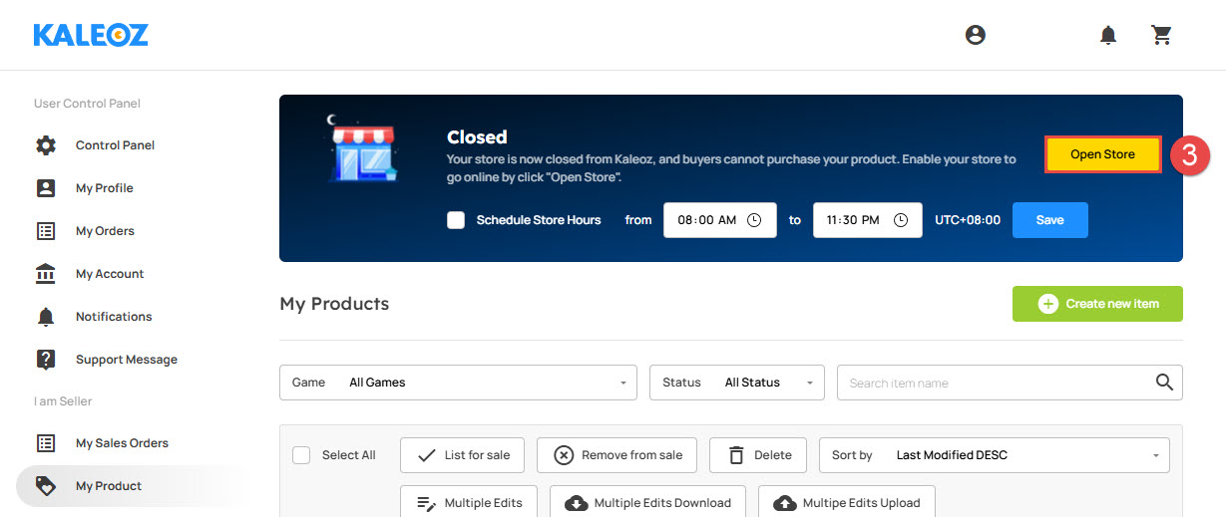Open the user account icon in header
Image resolution: width=1226 pixels, height=517 pixels.
pyautogui.click(x=976, y=35)
